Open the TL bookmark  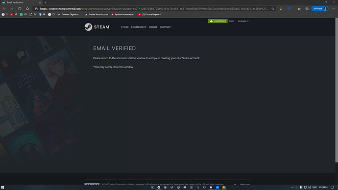coord(33,14)
